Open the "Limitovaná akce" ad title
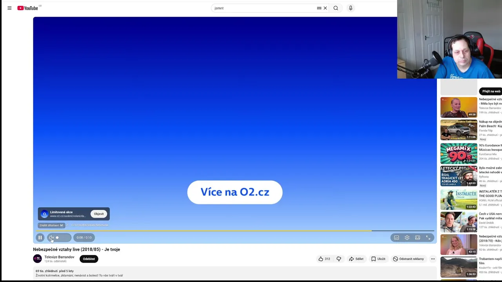The width and height of the screenshot is (502, 282). [61, 212]
